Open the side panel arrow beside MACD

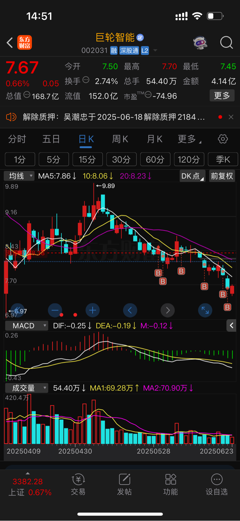[x=231, y=326]
